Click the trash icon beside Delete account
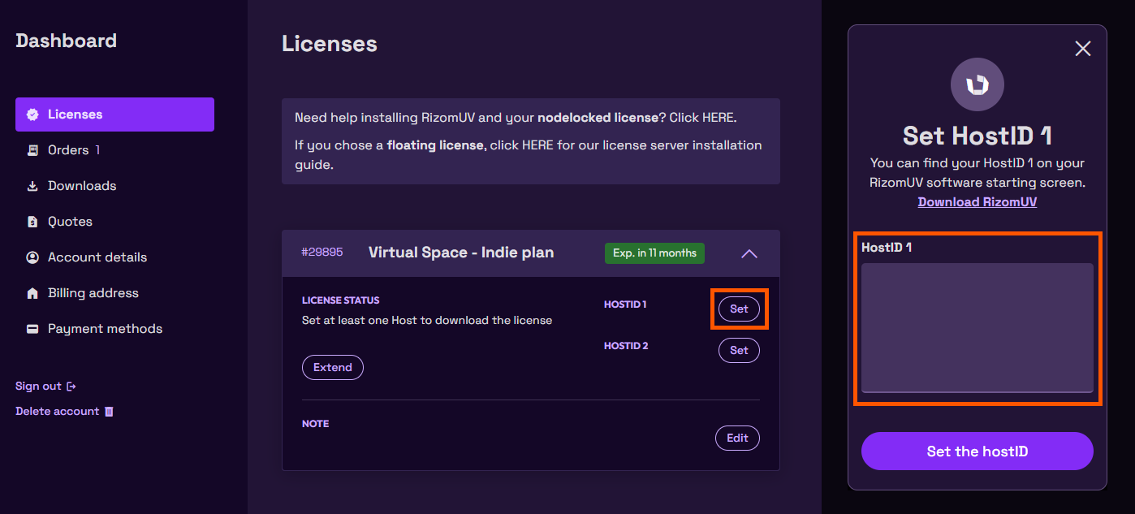The height and width of the screenshot is (514, 1135). pos(109,412)
